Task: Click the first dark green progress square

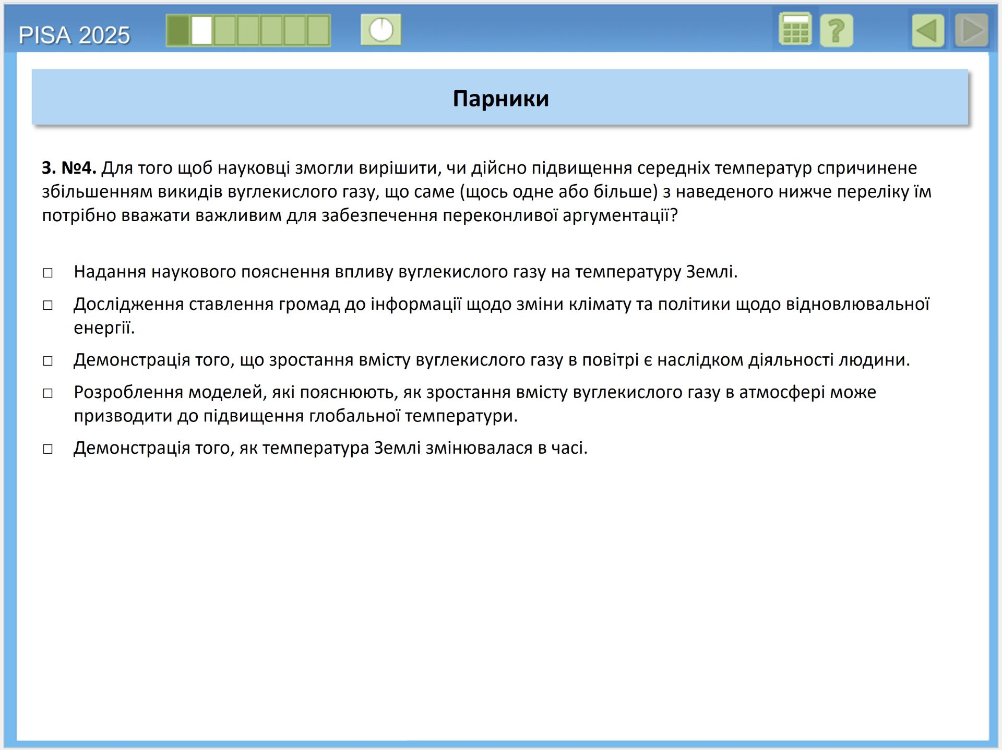Action: click(178, 30)
